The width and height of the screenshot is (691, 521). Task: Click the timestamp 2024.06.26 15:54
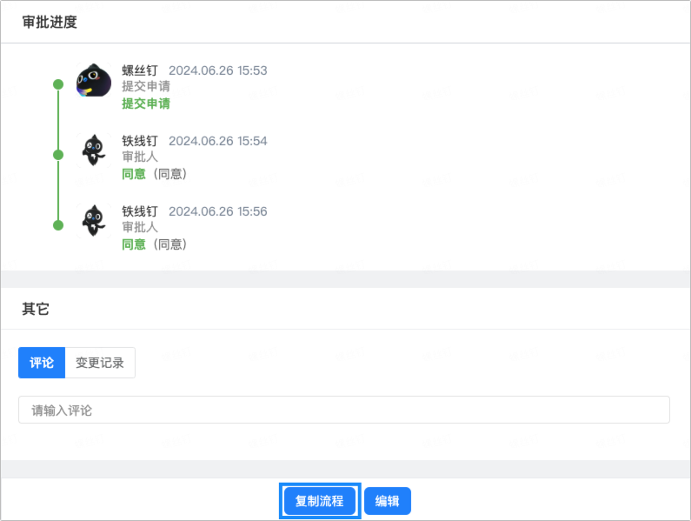(217, 141)
